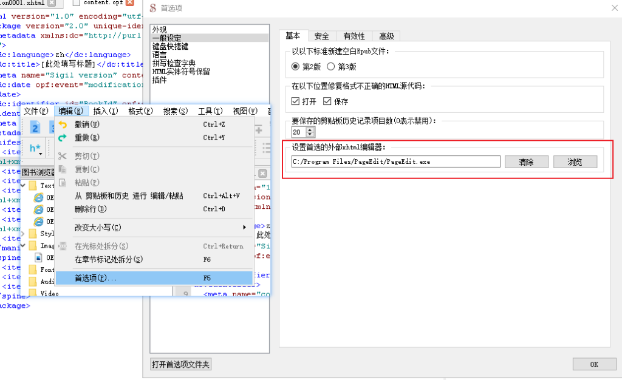Select the Video folder icon in Book Browser
The image size is (622, 380).
click(x=33, y=293)
